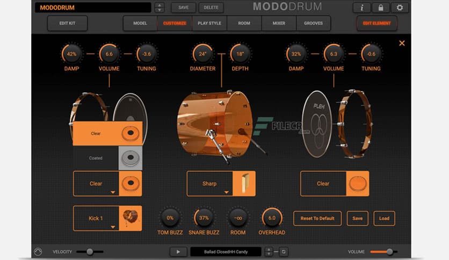Open the MIXER tab
This screenshot has height=260, width=449.
click(x=279, y=23)
